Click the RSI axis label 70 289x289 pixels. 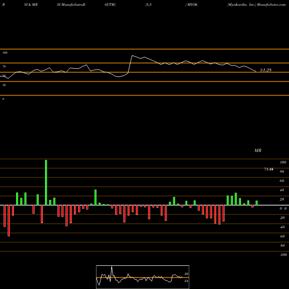pyautogui.click(x=4, y=66)
